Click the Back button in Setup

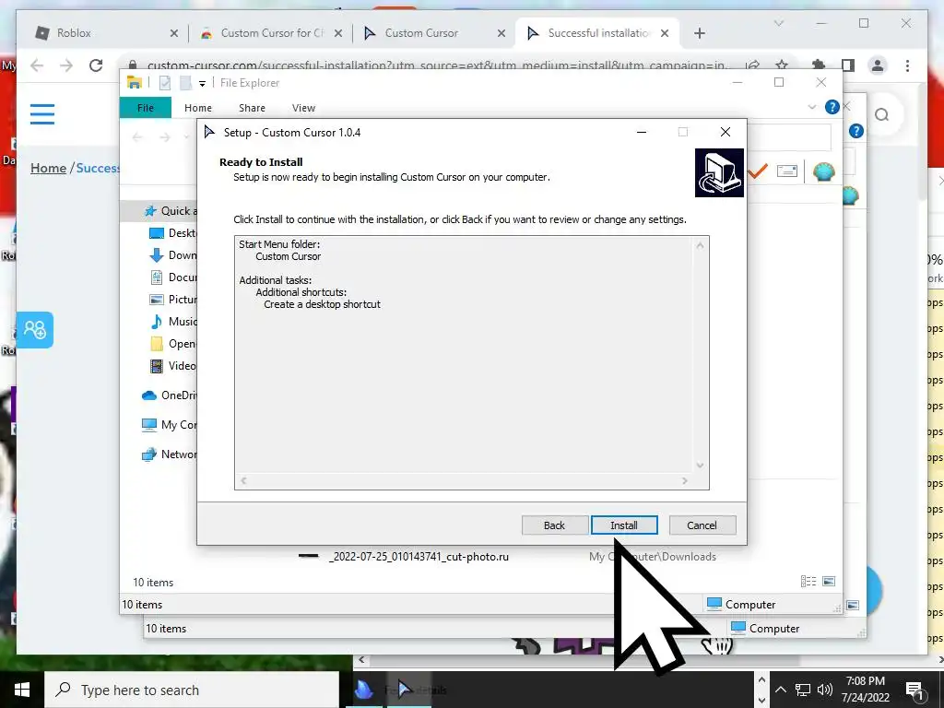[554, 525]
